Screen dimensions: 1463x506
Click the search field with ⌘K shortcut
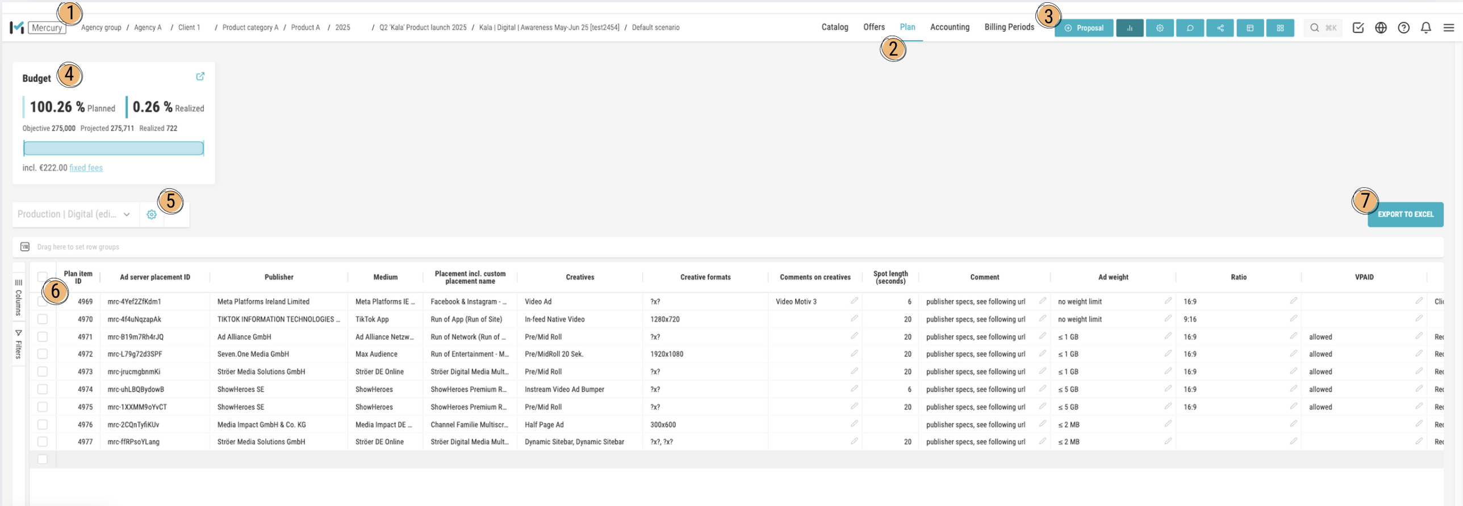pos(1322,28)
